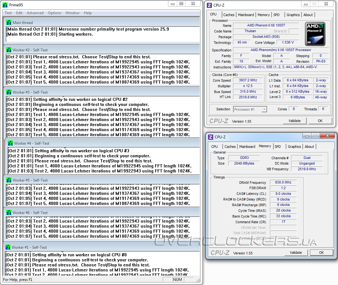Open the Graphics tab in lower CPU-Z window
The image size is (338, 285).
point(294,147)
